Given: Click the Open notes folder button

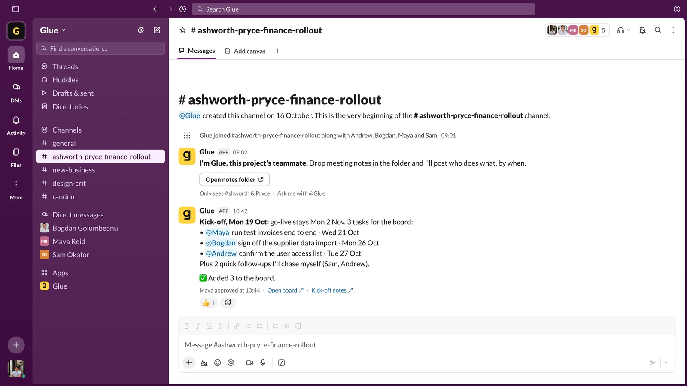Looking at the screenshot, I should click(x=234, y=180).
